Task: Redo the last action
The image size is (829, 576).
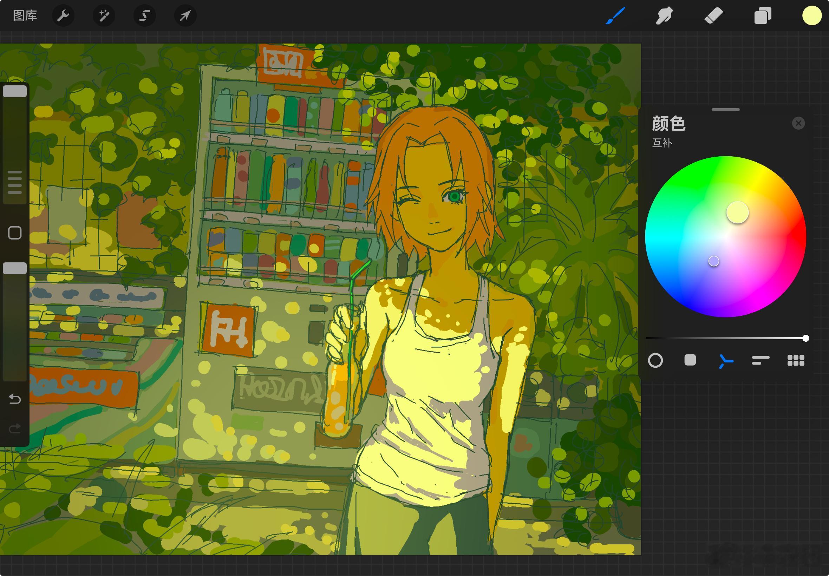Action: [x=15, y=428]
